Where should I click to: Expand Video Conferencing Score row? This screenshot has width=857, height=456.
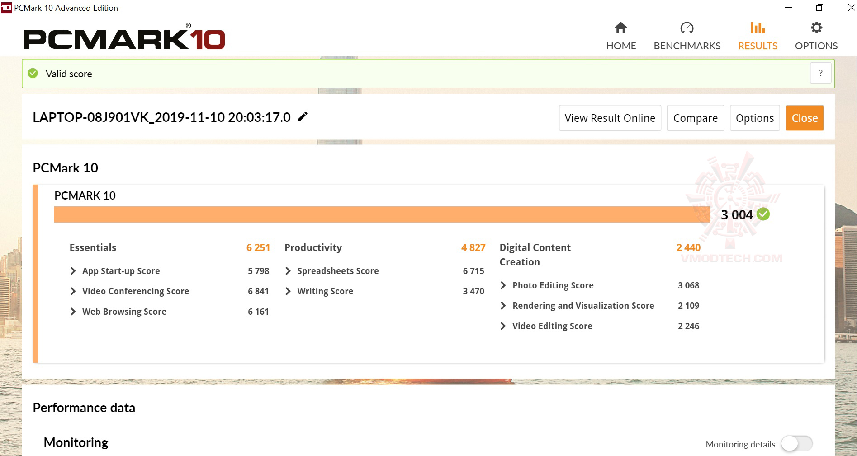[x=73, y=291]
